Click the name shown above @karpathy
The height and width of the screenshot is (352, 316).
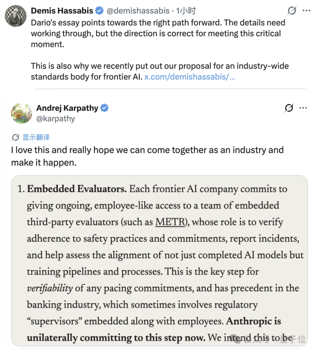point(67,108)
